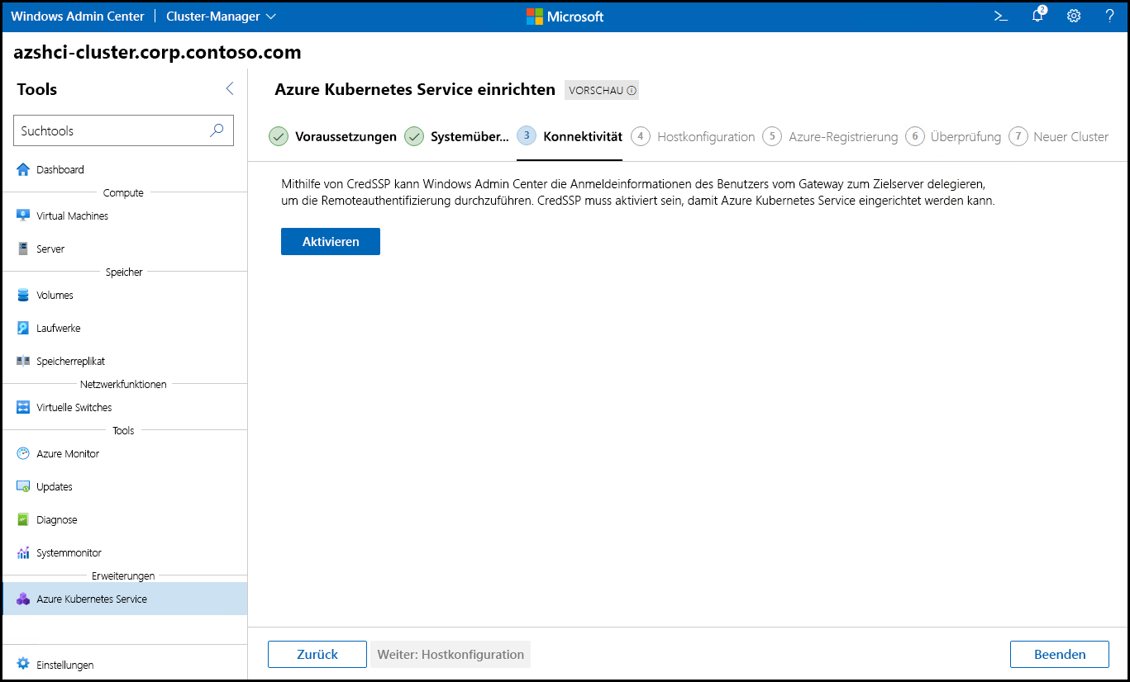
Task: Open Einstellungen label at sidebar bottom
Action: (65, 665)
